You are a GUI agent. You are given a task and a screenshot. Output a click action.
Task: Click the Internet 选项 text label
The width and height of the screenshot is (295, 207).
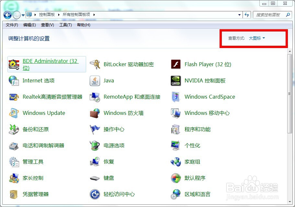coord(39,81)
